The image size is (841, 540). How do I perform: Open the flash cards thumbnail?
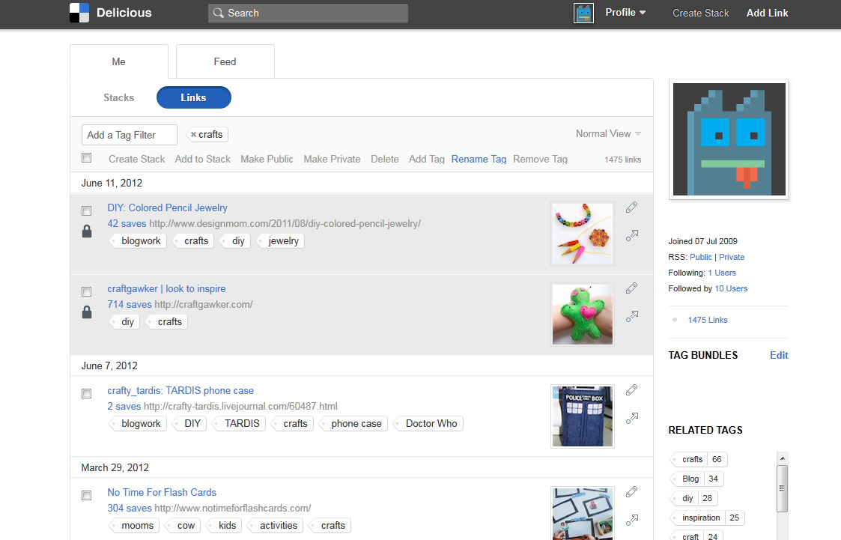583,513
